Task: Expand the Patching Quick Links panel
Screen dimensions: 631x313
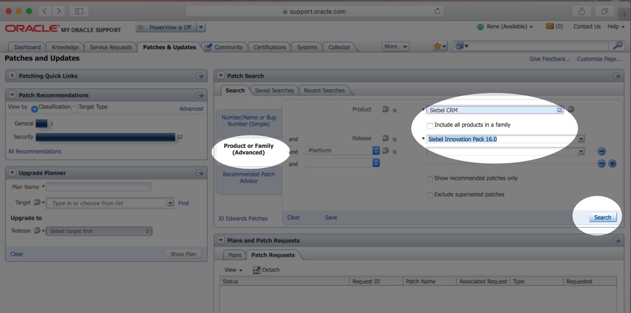Action: (x=12, y=76)
